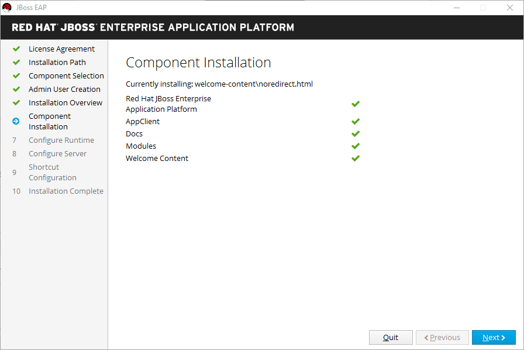Image resolution: width=524 pixels, height=350 pixels.
Task: Select the Component Installation sidebar step
Action: [x=50, y=121]
